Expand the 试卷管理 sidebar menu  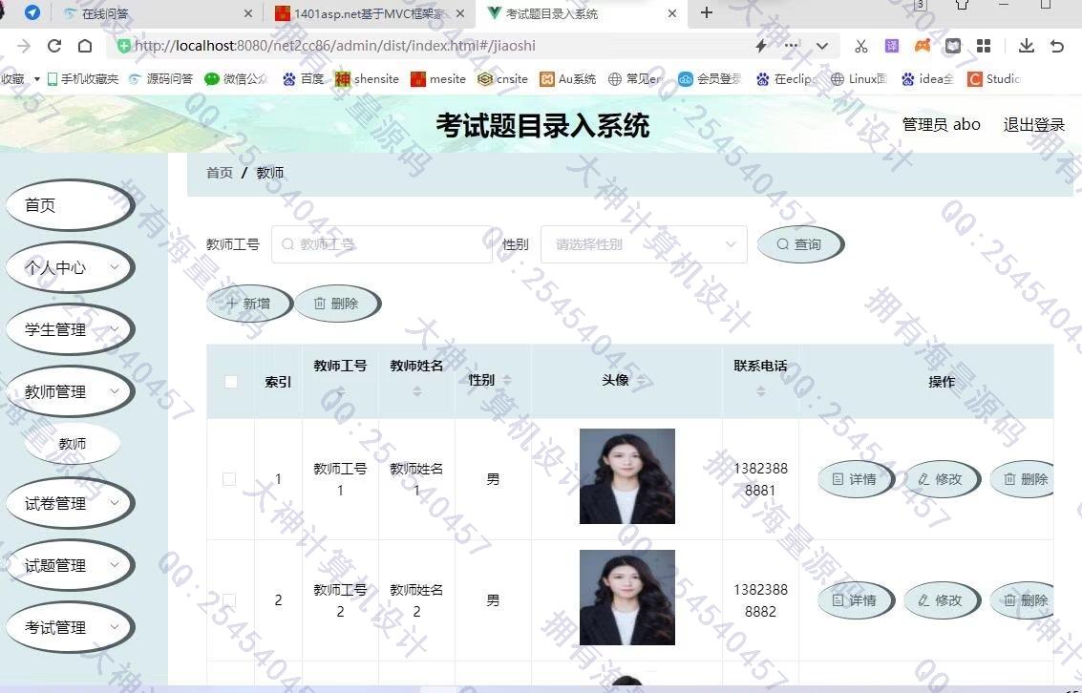(x=70, y=503)
